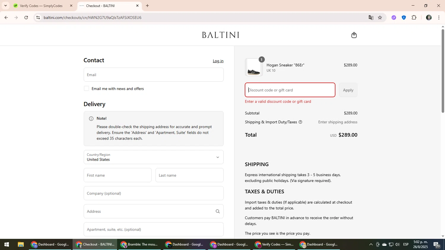Reload the checkout page

click(x=26, y=17)
